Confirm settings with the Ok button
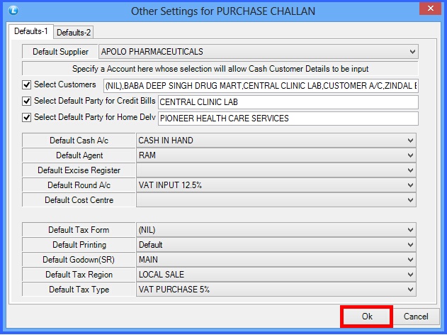Image resolution: width=447 pixels, height=335 pixels. pyautogui.click(x=367, y=317)
